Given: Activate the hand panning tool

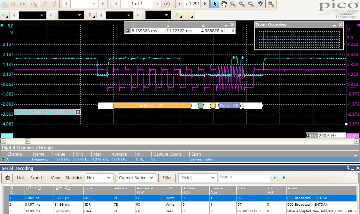Looking at the screenshot, I should click(x=224, y=4).
